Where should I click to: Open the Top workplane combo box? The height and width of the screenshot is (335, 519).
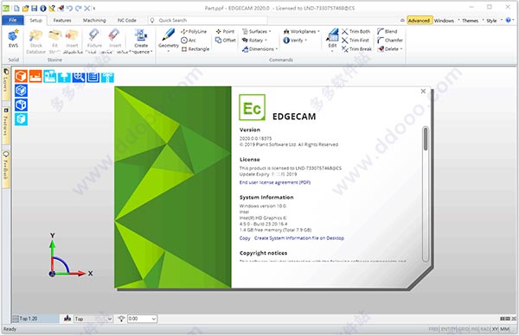tap(93, 319)
